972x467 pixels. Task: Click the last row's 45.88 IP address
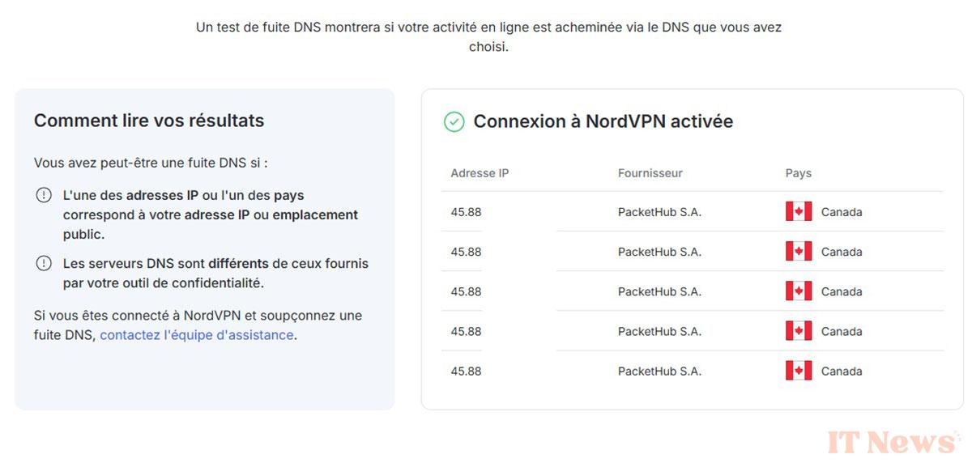click(466, 371)
